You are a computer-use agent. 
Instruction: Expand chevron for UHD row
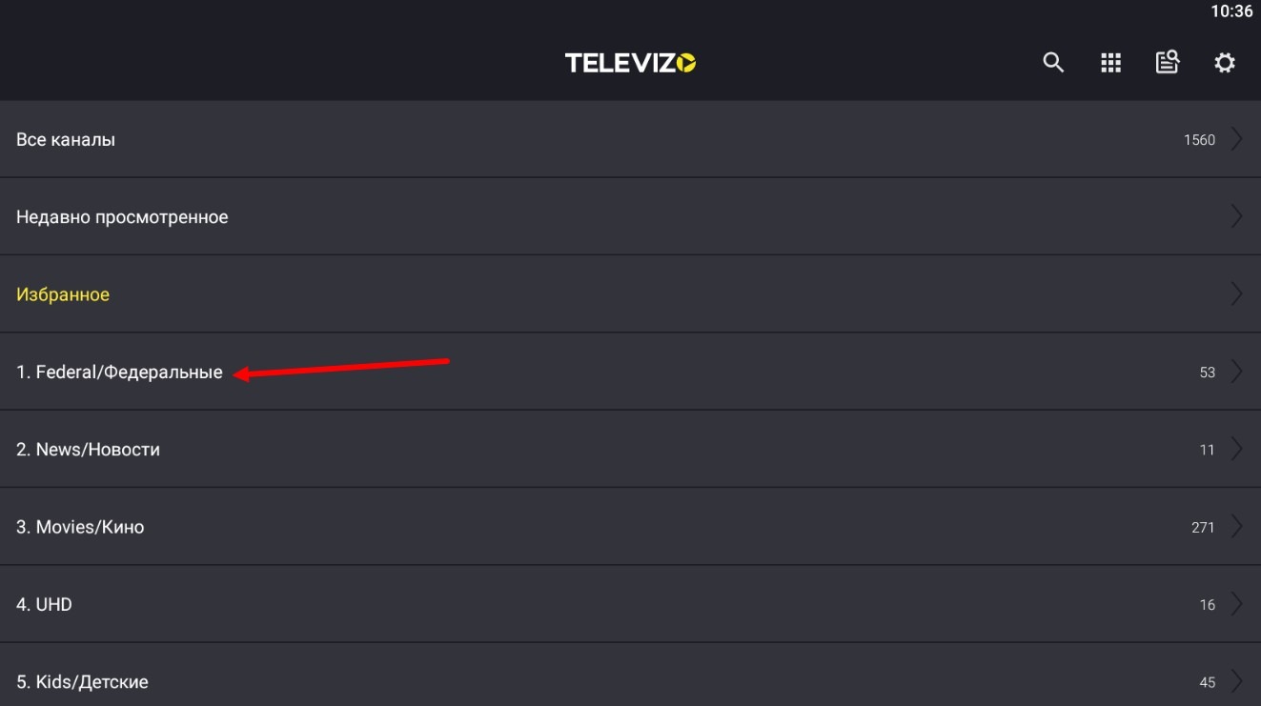pos(1236,604)
